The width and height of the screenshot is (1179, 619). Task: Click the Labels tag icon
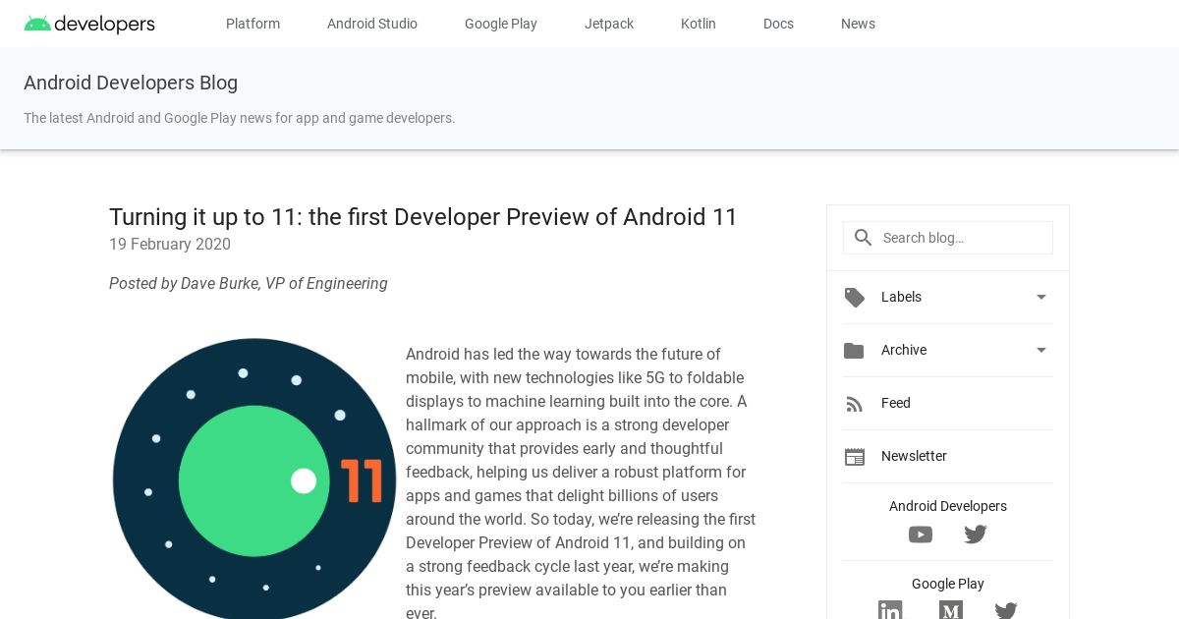tap(855, 297)
